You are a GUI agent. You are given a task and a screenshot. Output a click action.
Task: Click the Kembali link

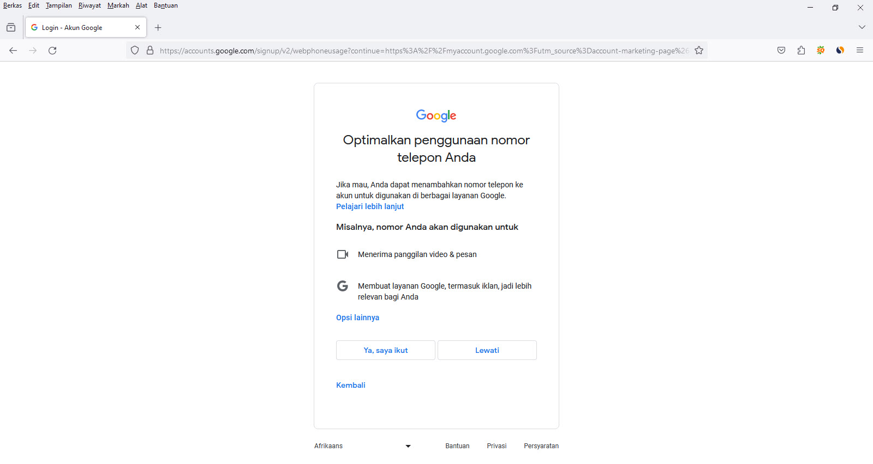click(351, 385)
